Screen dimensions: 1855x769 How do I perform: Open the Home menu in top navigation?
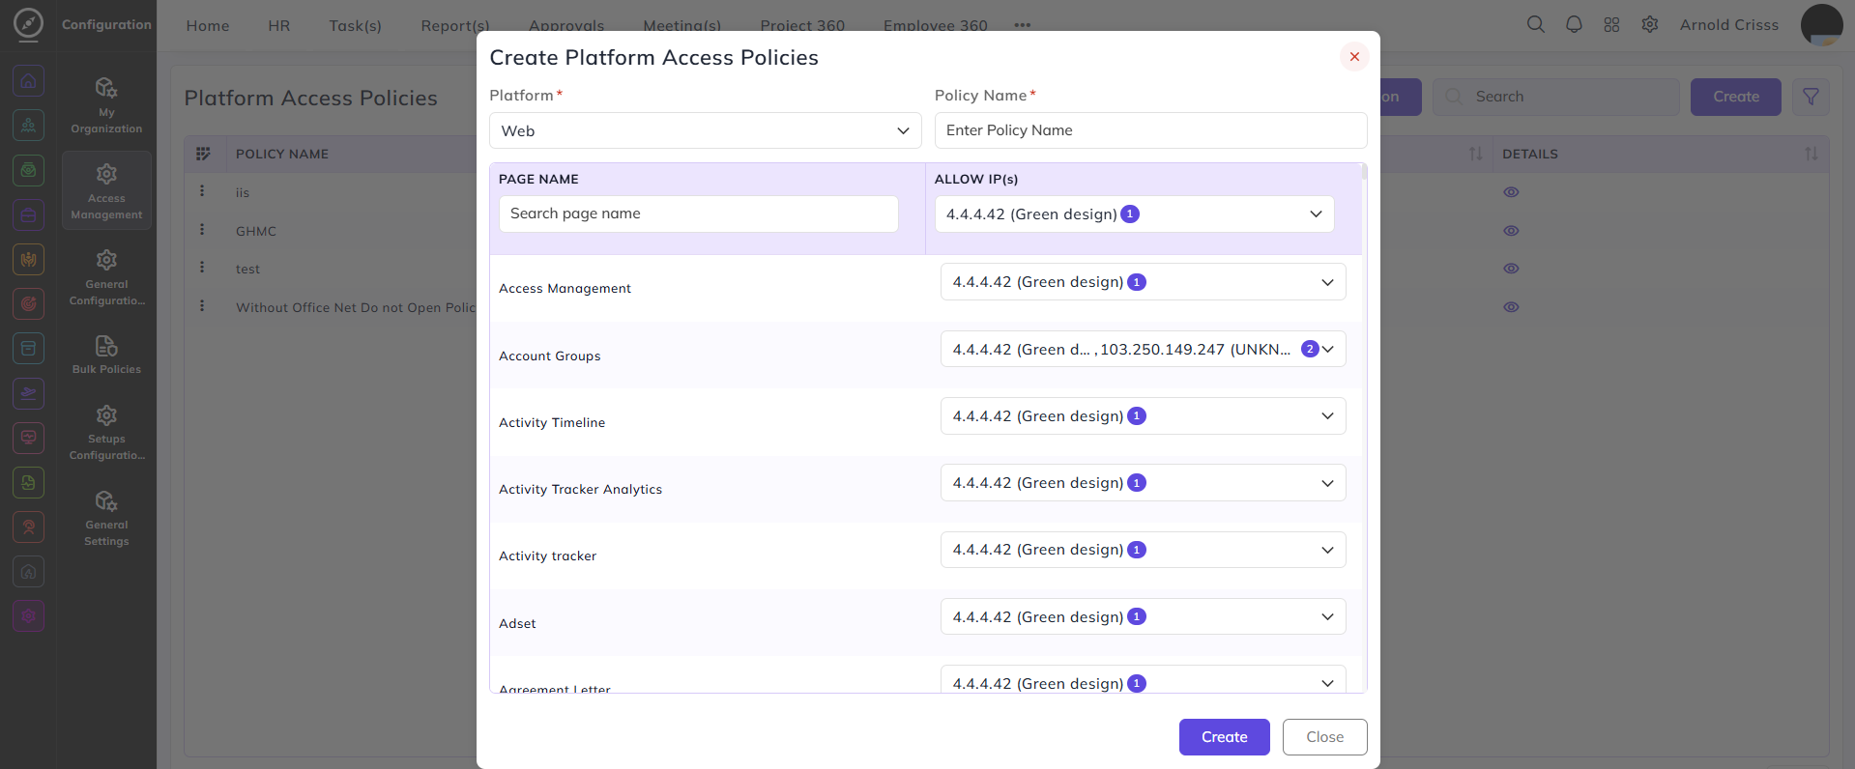coord(208,25)
